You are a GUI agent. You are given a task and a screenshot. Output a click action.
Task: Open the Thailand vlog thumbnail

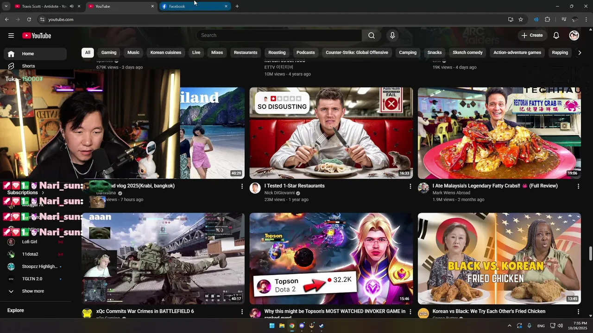pos(212,133)
